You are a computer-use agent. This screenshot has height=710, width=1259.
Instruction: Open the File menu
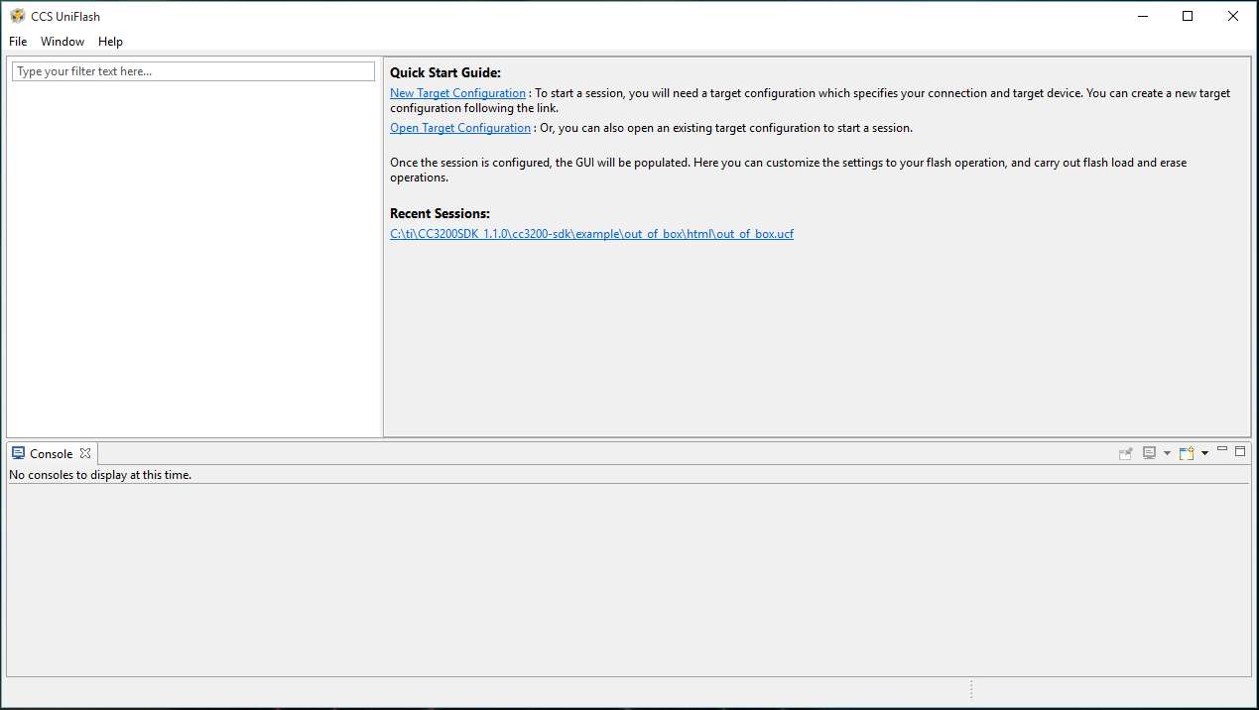coord(18,42)
